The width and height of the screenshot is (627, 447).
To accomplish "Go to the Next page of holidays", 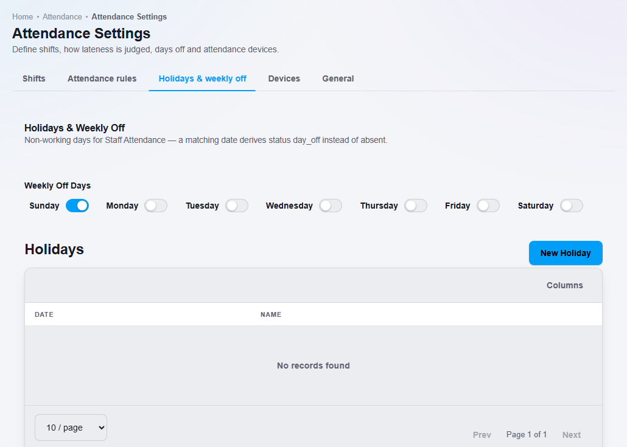I will click(572, 435).
